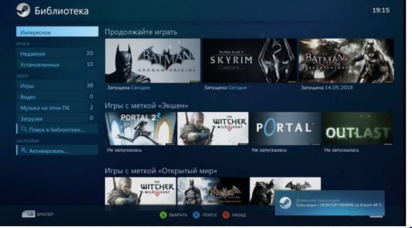
Task: Open the Outlast game tile
Action: (x=358, y=129)
